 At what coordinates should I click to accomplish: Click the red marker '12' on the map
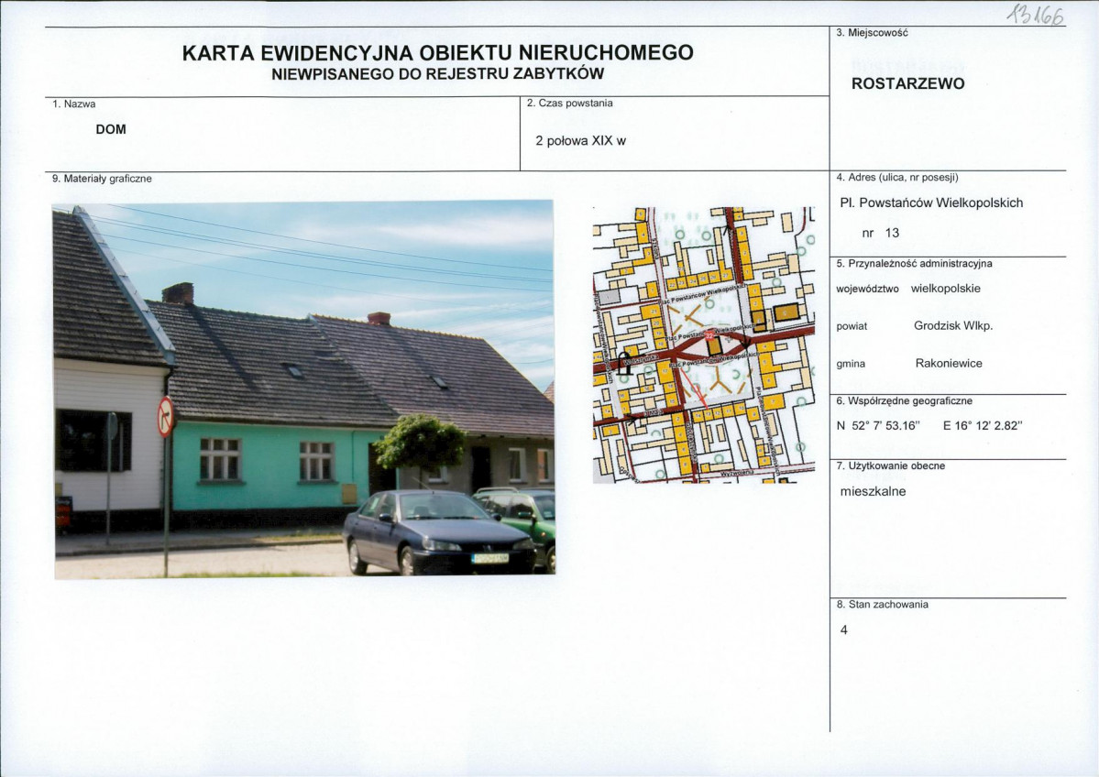pyautogui.click(x=709, y=335)
